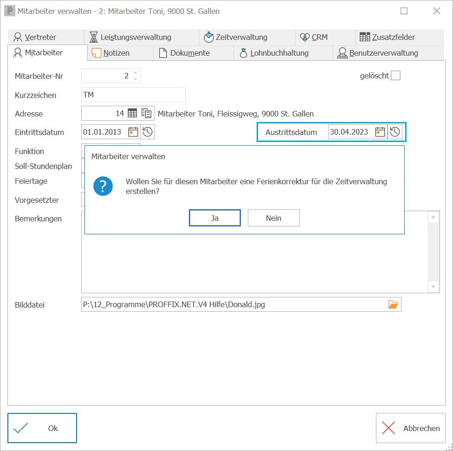Decrease the Mitarbeiter-Nr with down arrow
This screenshot has height=451, width=453.
click(135, 79)
